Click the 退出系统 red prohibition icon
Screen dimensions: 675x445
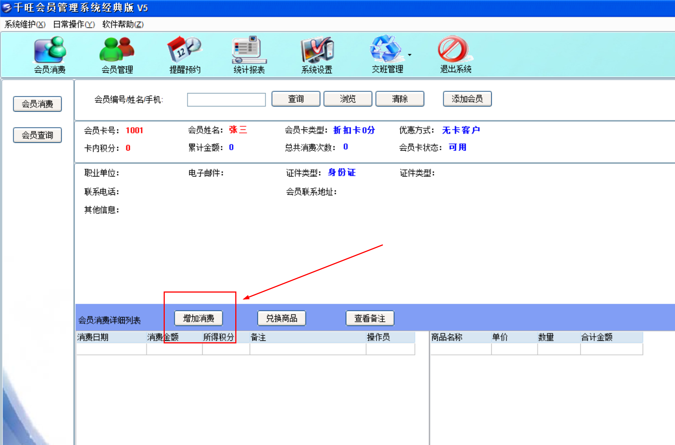[x=455, y=55]
